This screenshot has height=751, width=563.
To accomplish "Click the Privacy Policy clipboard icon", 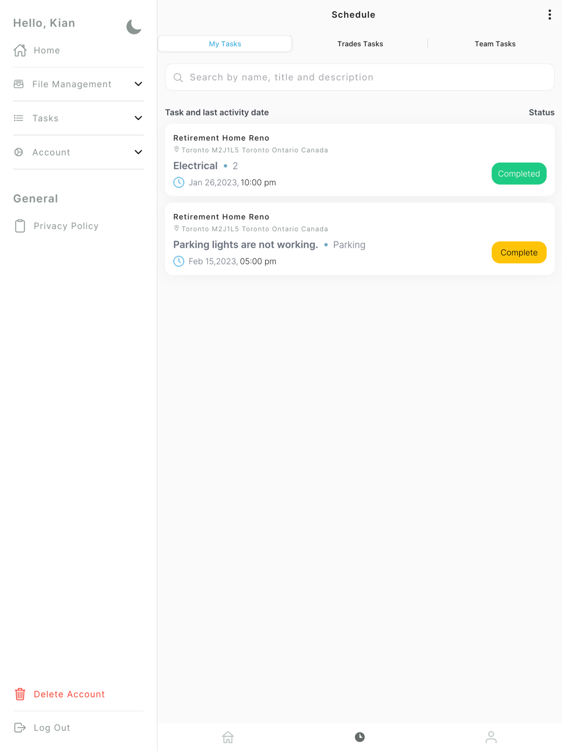I will pos(20,226).
